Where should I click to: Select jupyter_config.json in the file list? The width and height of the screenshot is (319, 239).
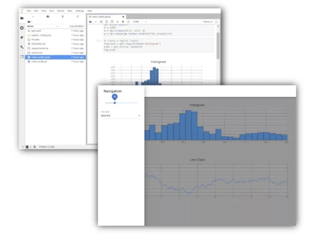pyautogui.click(x=56, y=35)
